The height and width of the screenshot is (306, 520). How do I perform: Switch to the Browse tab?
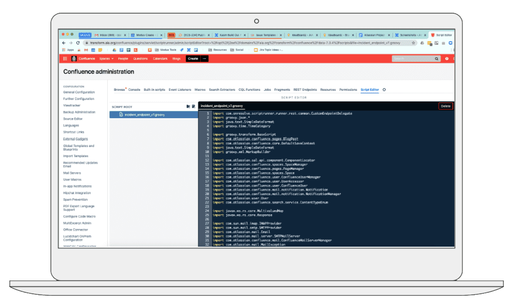point(119,90)
